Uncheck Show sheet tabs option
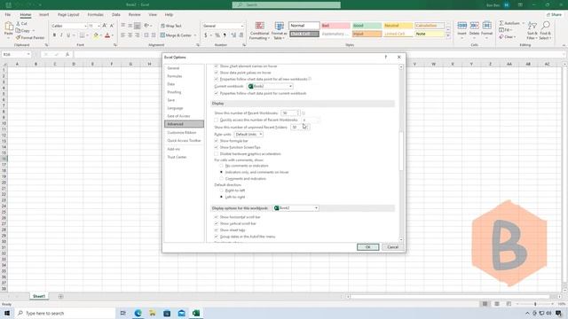The width and height of the screenshot is (568, 319). tap(217, 230)
